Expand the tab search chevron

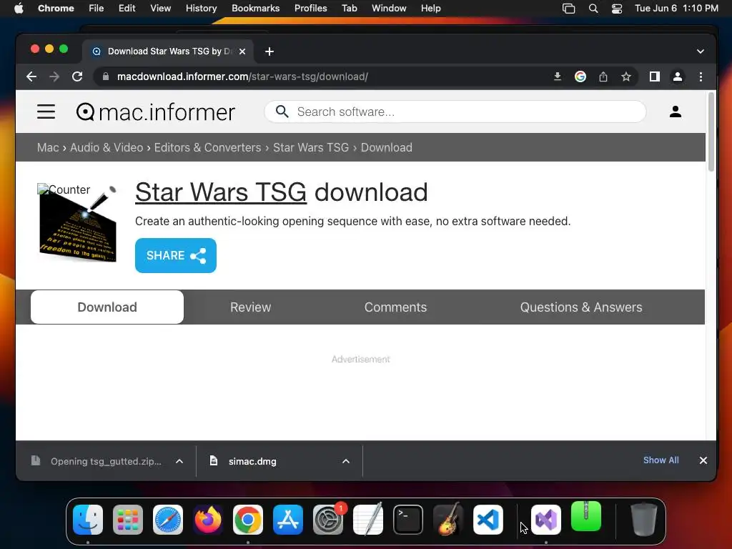point(701,51)
